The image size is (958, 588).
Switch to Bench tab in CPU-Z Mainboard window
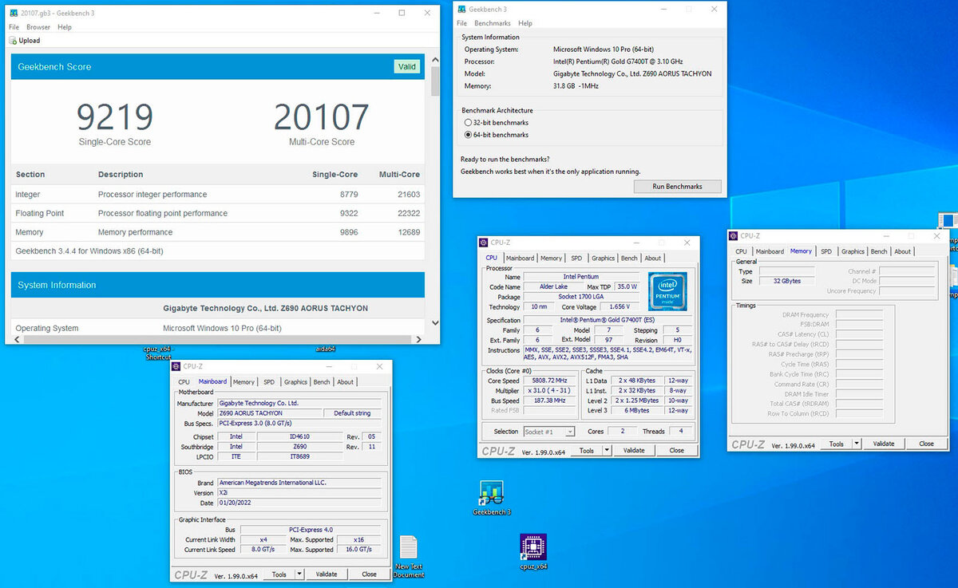coord(322,382)
